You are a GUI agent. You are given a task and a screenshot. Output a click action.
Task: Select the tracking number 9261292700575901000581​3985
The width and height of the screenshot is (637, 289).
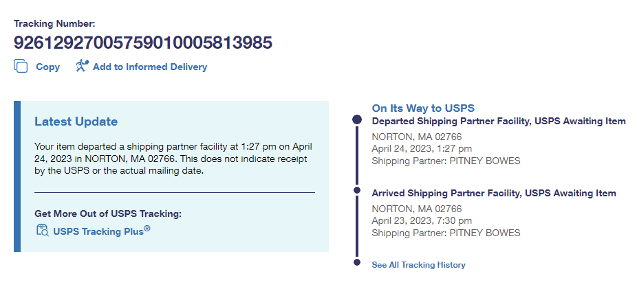click(x=143, y=43)
